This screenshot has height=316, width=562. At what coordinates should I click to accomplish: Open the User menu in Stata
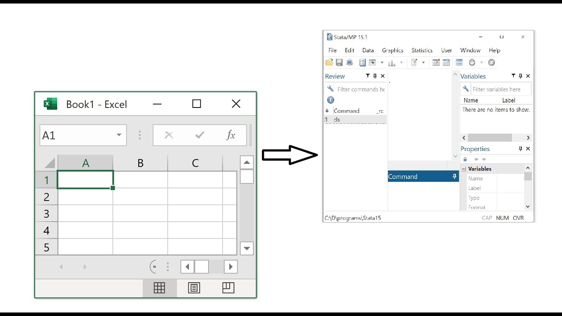tap(447, 50)
